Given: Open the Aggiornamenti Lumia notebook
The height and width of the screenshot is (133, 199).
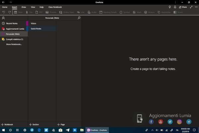Looking at the screenshot, I should tap(13, 29).
